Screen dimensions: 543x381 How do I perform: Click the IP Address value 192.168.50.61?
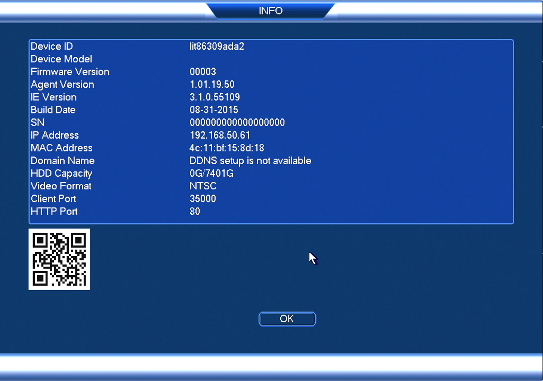(220, 135)
